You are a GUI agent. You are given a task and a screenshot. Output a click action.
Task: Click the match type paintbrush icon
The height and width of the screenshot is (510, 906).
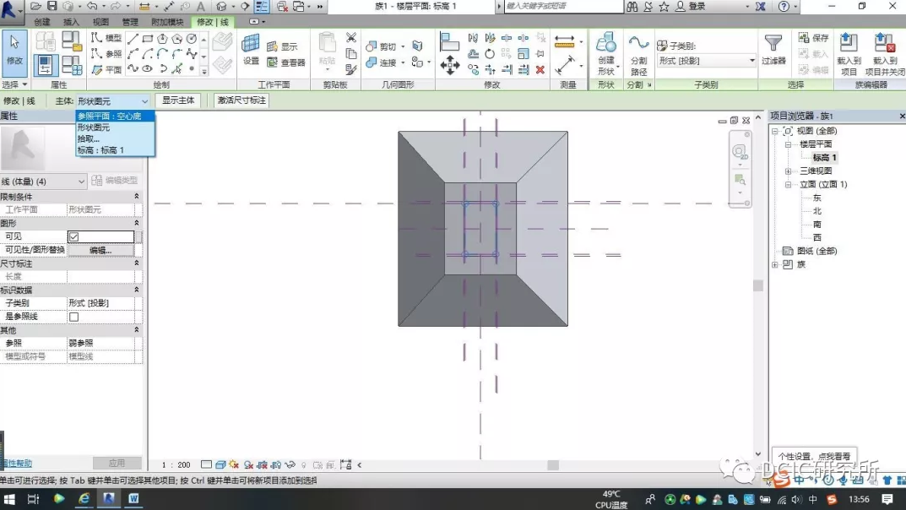[x=350, y=69]
